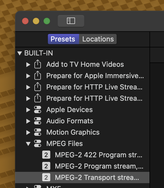
Task: Click the MPEG-2 Transport stream preset icon
Action: click(x=46, y=178)
